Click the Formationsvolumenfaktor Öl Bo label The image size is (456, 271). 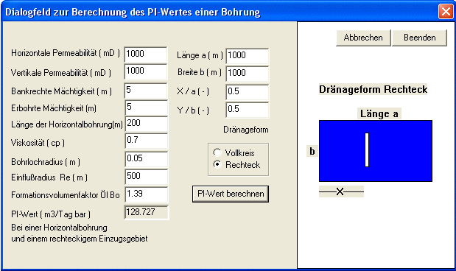click(66, 195)
